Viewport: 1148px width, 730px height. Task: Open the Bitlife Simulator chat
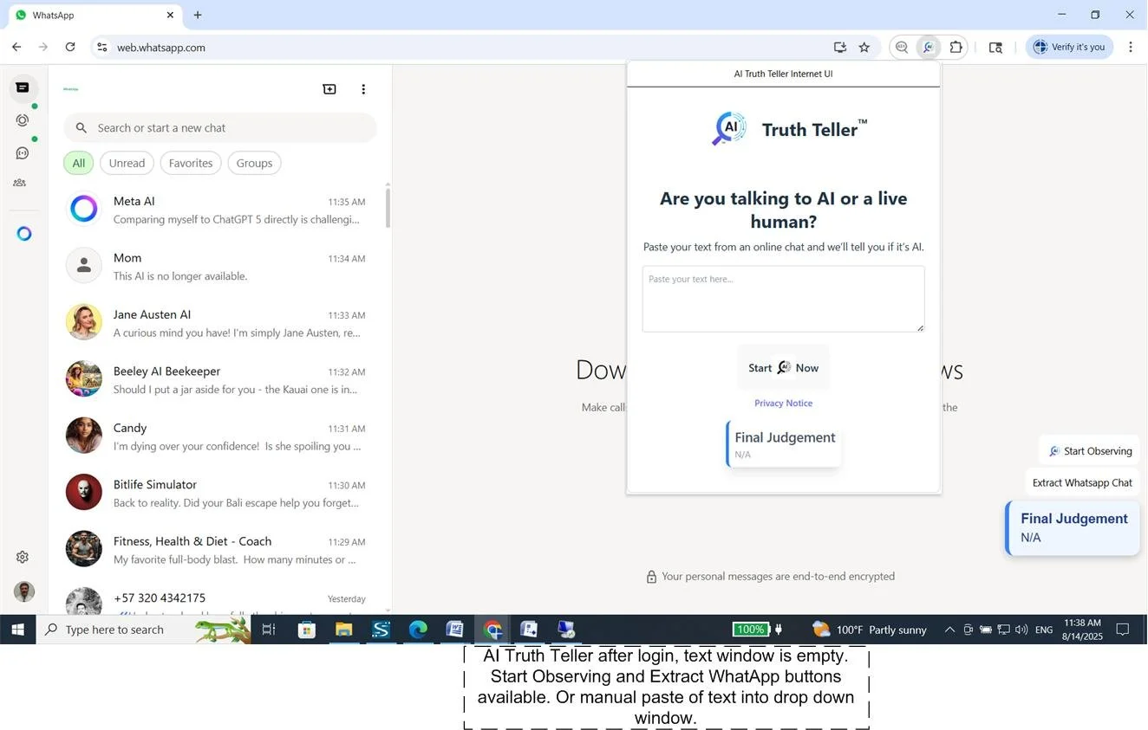[x=217, y=494]
